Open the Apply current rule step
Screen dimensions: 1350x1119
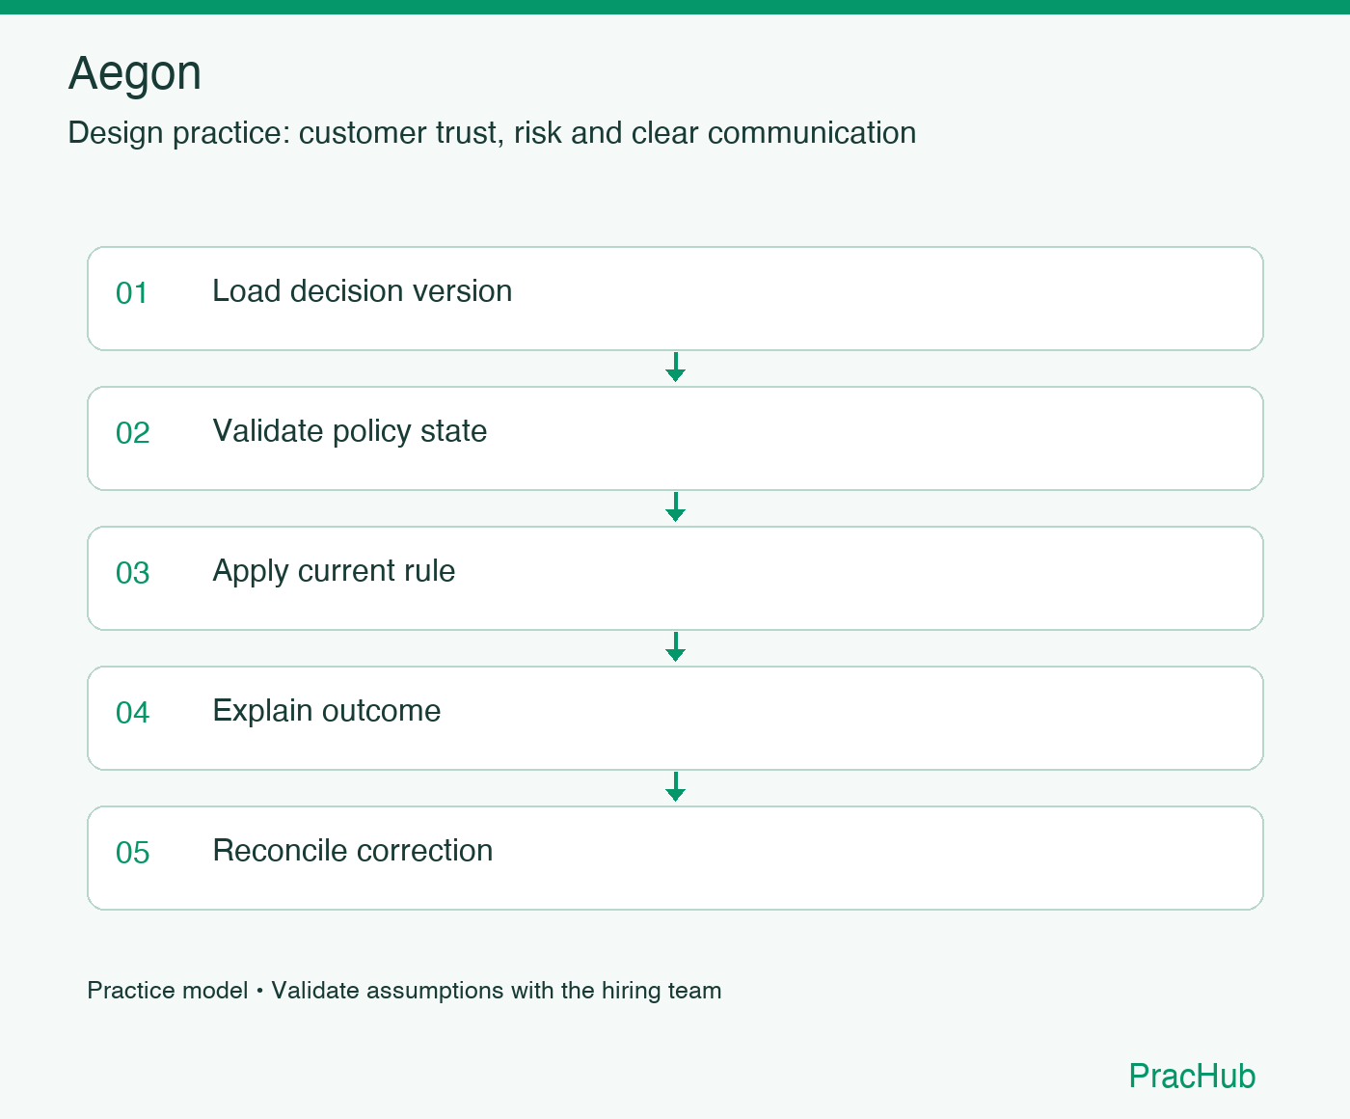(675, 578)
